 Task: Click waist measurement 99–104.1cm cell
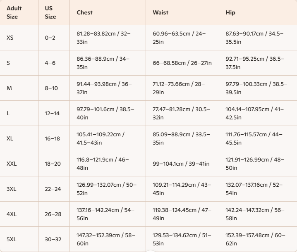click(x=181, y=164)
